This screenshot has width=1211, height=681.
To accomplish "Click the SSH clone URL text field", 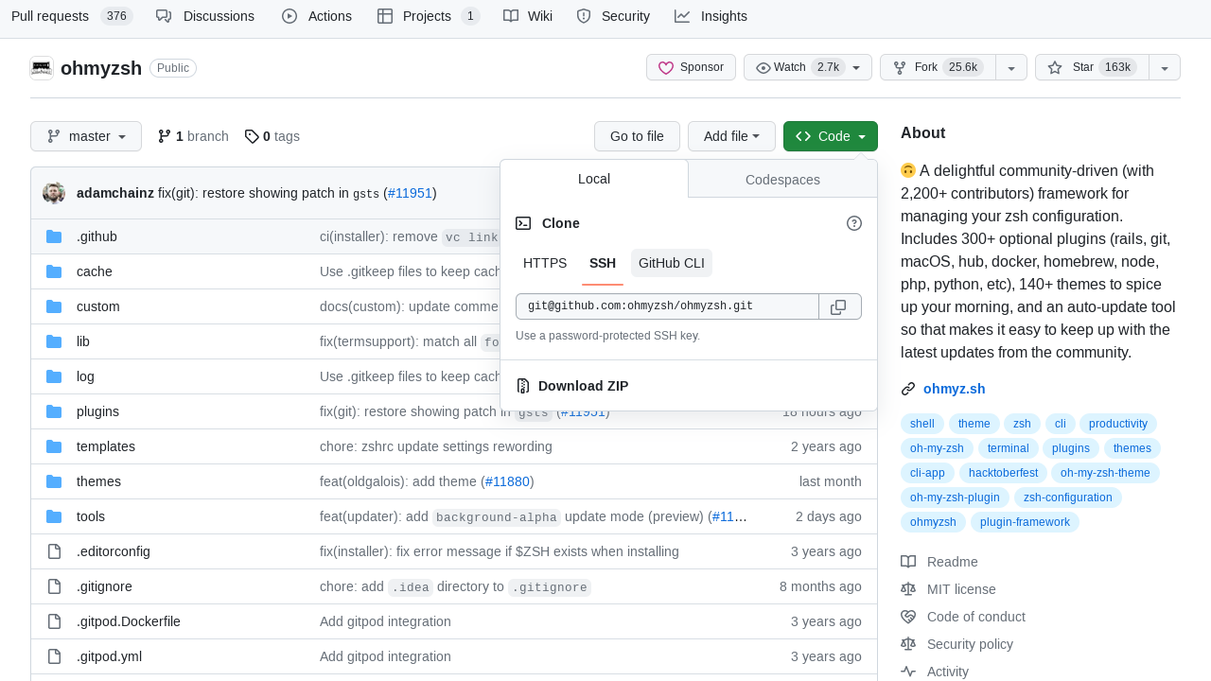I will click(x=667, y=306).
